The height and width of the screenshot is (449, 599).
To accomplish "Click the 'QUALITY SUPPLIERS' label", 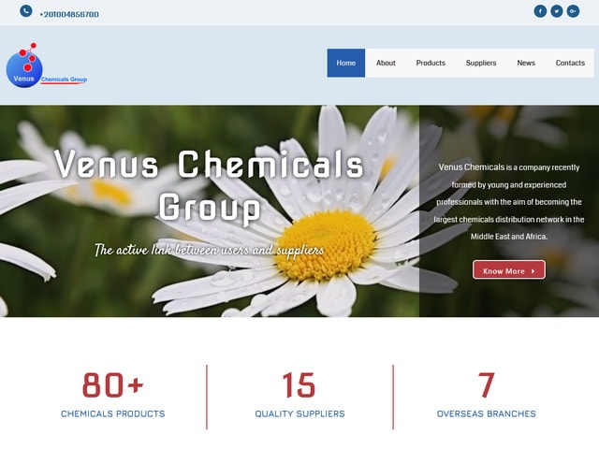I will click(x=299, y=413).
